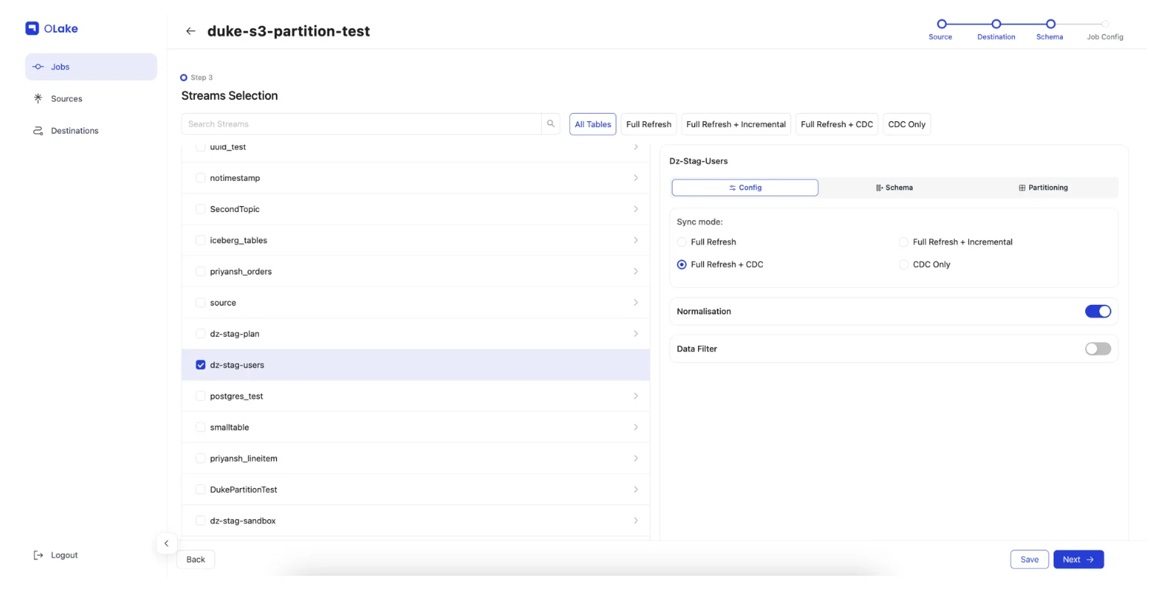Click the Jobs icon in sidebar
The height and width of the screenshot is (604, 1155).
pos(39,67)
